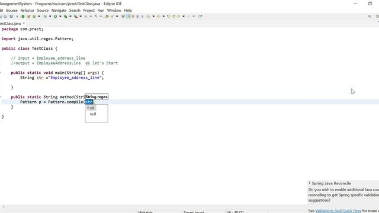This screenshot has width=379, height=213.
Task: Choose 'null' in content assist popup
Action: point(93,114)
